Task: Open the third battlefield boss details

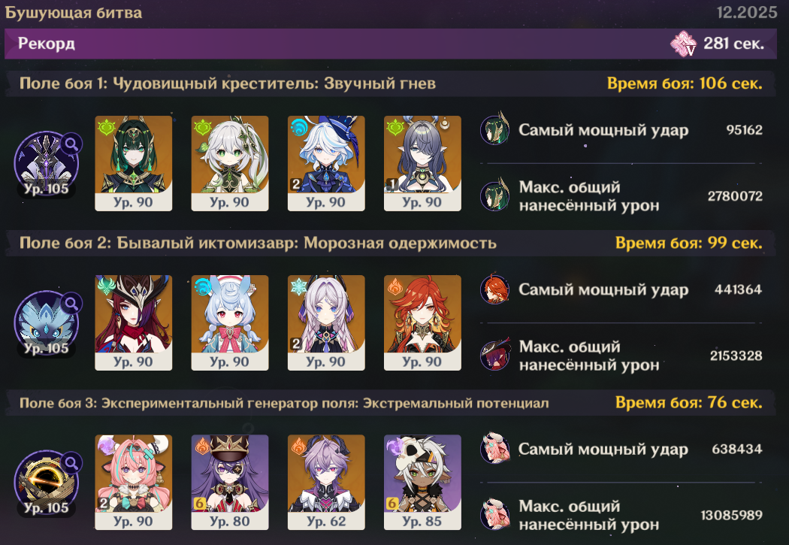Action: pos(47,483)
